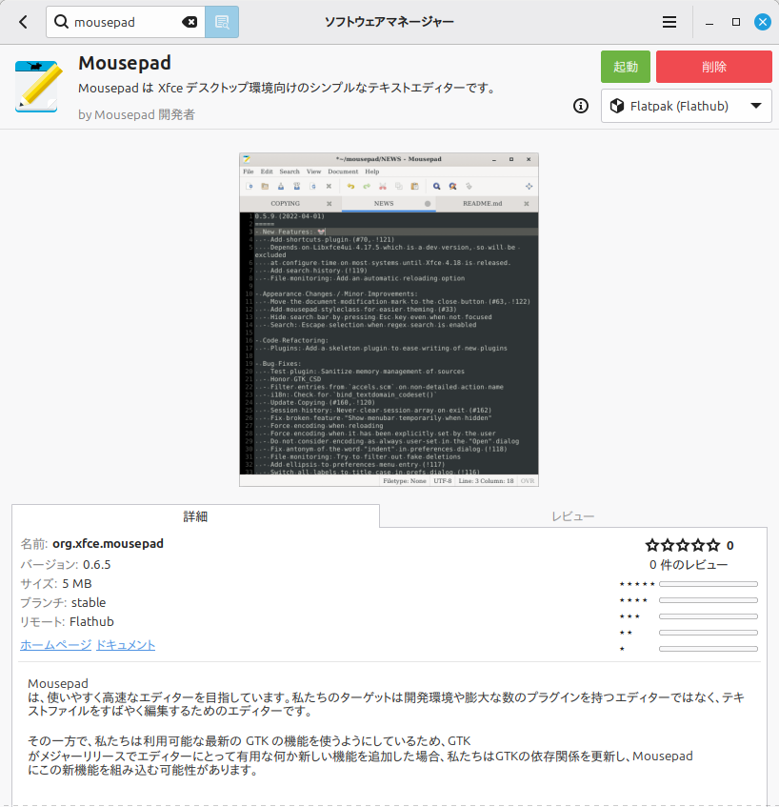
Task: Click the back arrow button
Action: point(23,22)
